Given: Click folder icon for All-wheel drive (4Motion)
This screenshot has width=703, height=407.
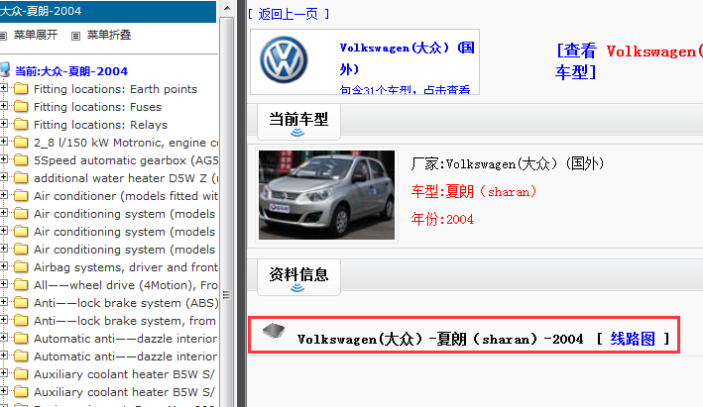Looking at the screenshot, I should click(21, 285).
